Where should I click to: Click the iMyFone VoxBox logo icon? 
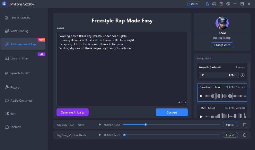4,4
